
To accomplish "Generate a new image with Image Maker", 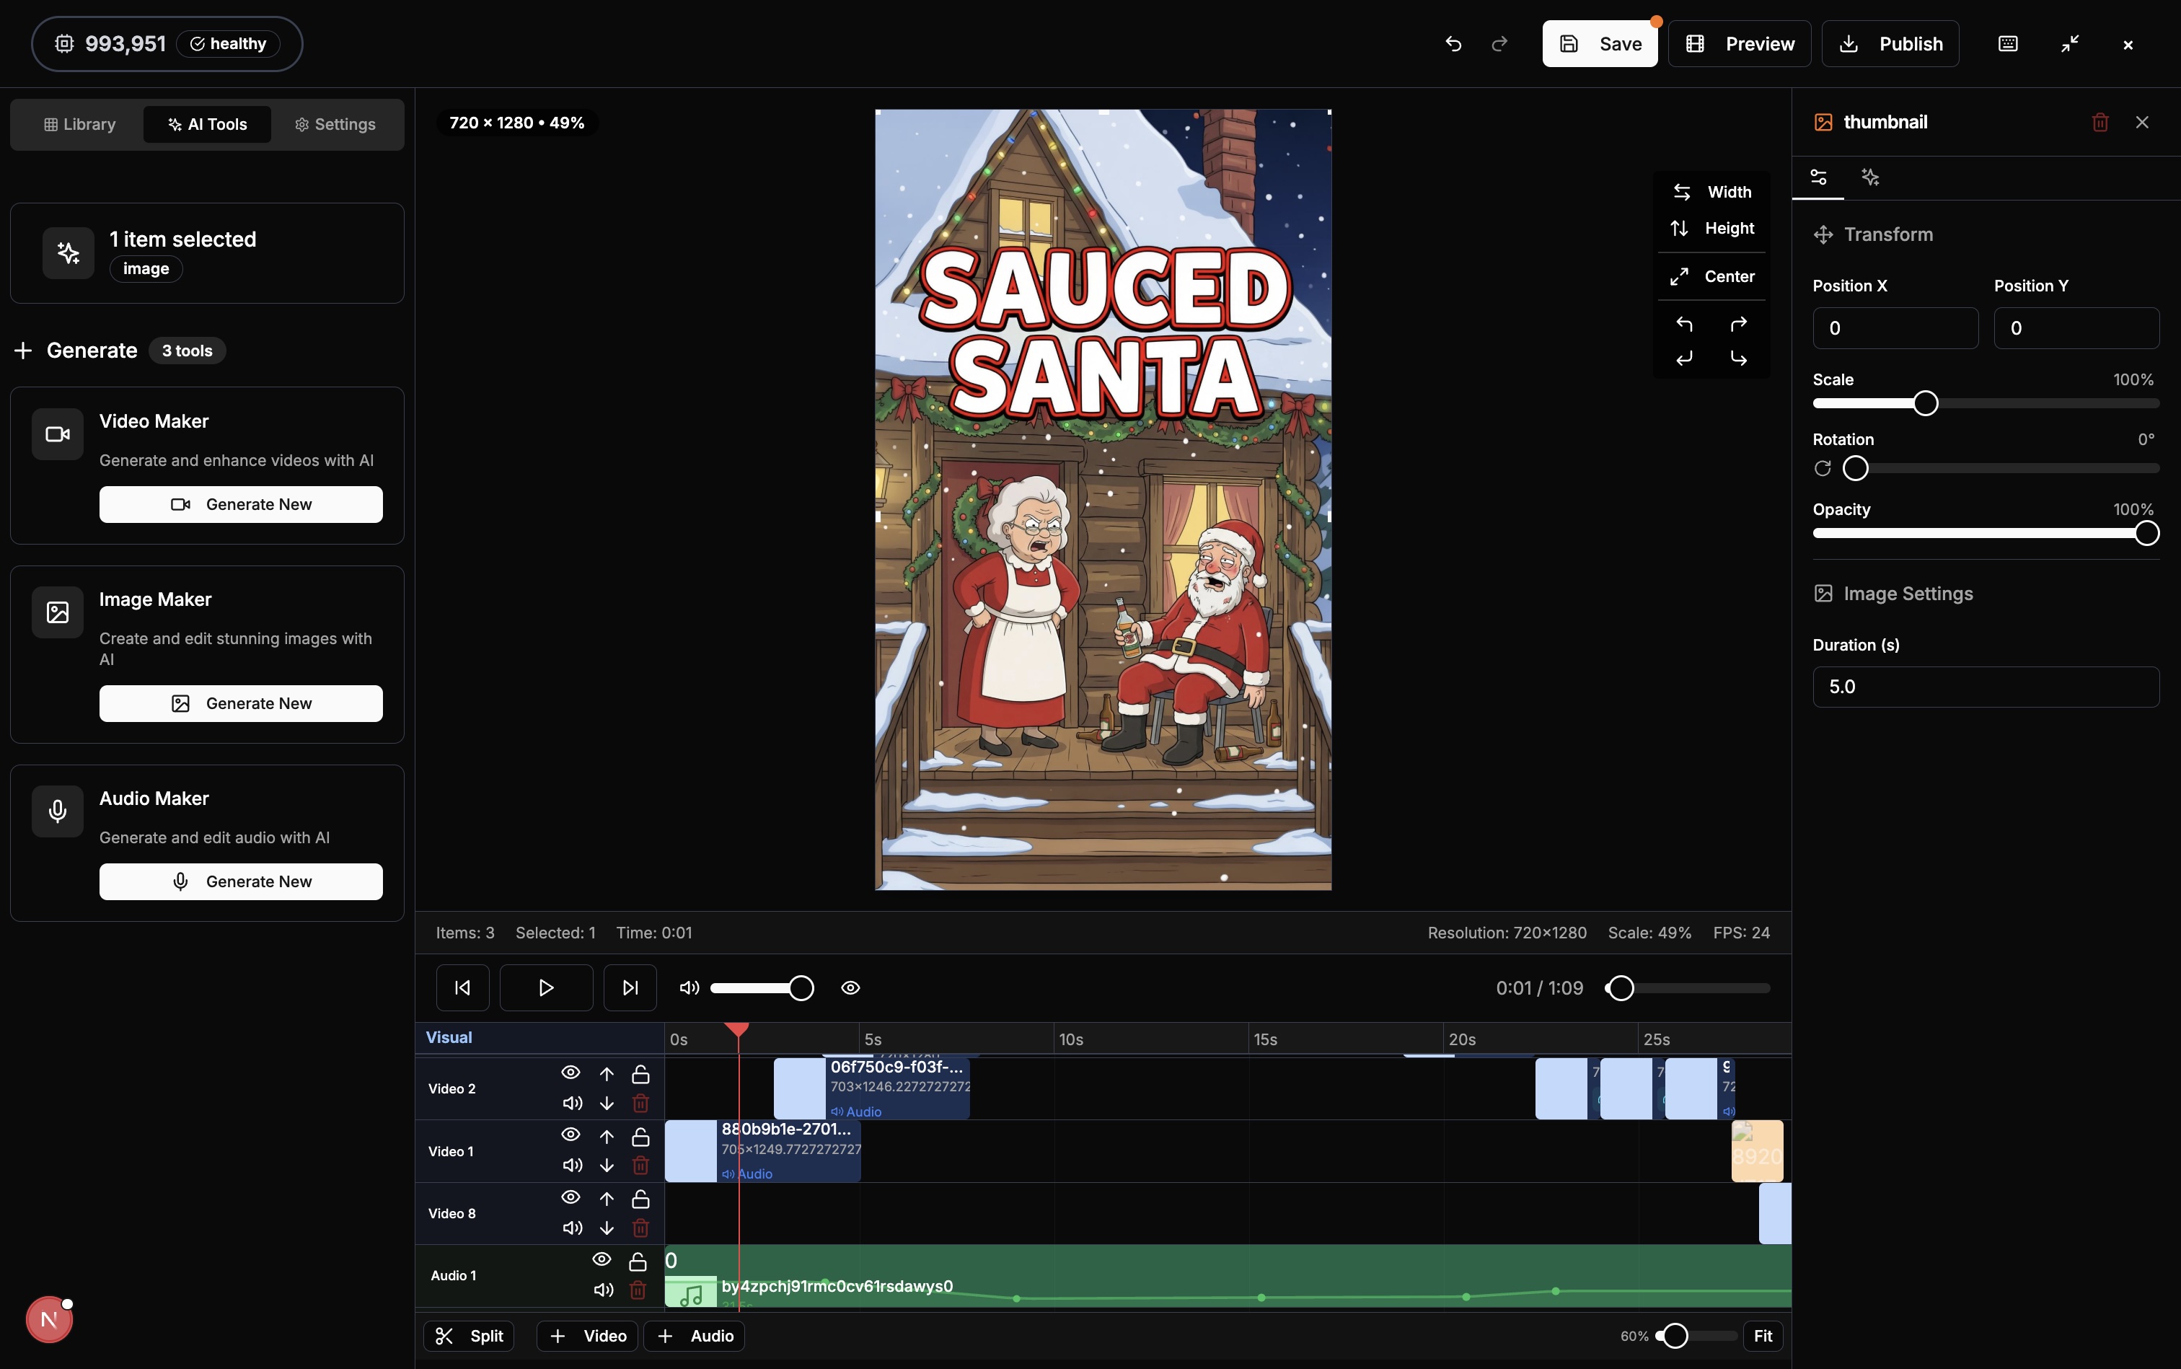I will point(241,703).
